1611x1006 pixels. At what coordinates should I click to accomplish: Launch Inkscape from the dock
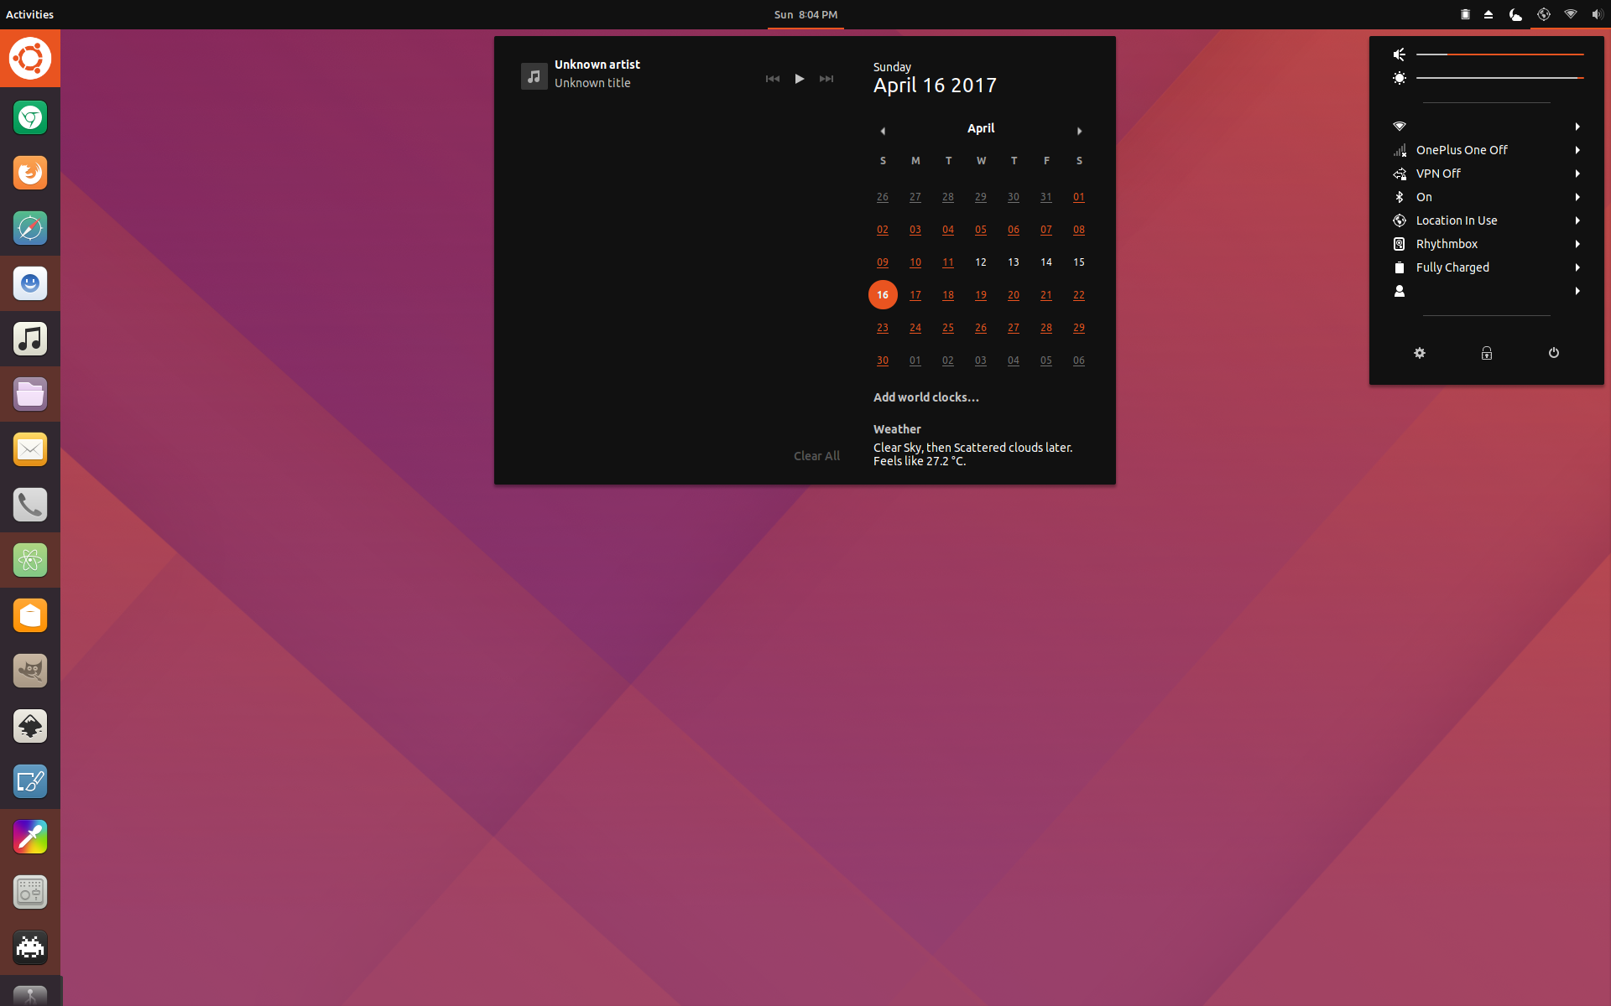tap(30, 726)
